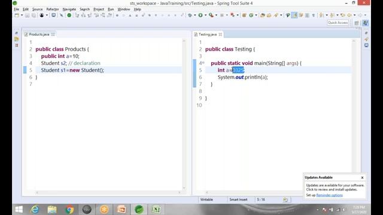The image size is (383, 215).
Task: Click the Last Edit Location icon
Action: tap(343, 15)
